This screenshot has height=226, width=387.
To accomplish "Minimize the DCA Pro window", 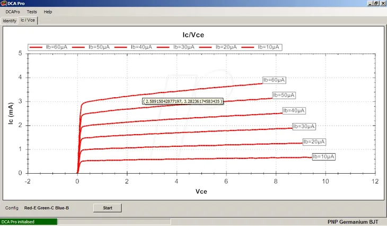I will (370, 4).
